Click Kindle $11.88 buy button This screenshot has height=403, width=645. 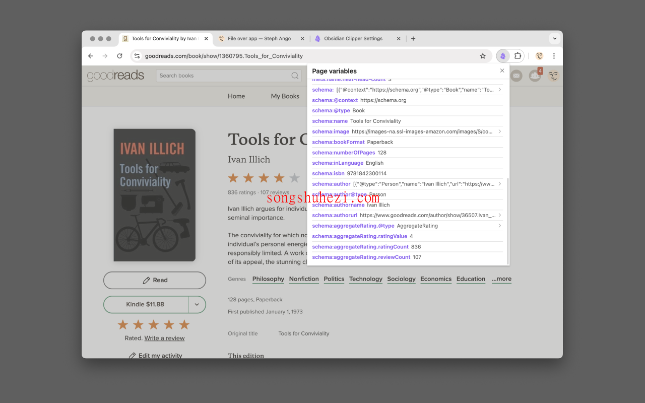point(146,304)
